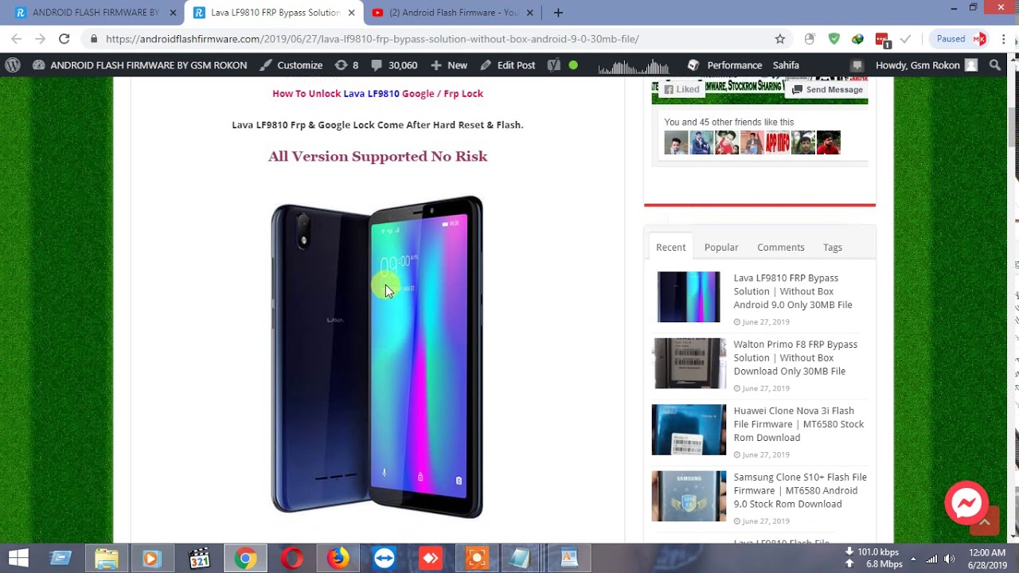Image resolution: width=1019 pixels, height=573 pixels.
Task: Go back to previous page
Action: [x=16, y=39]
